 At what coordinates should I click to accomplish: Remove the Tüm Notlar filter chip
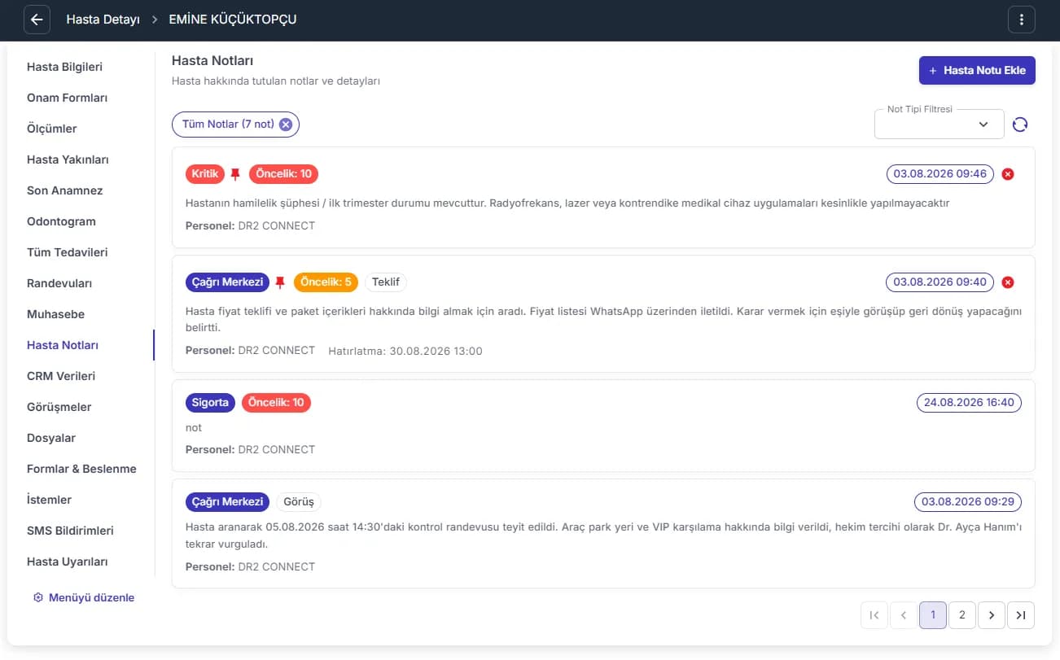point(285,125)
